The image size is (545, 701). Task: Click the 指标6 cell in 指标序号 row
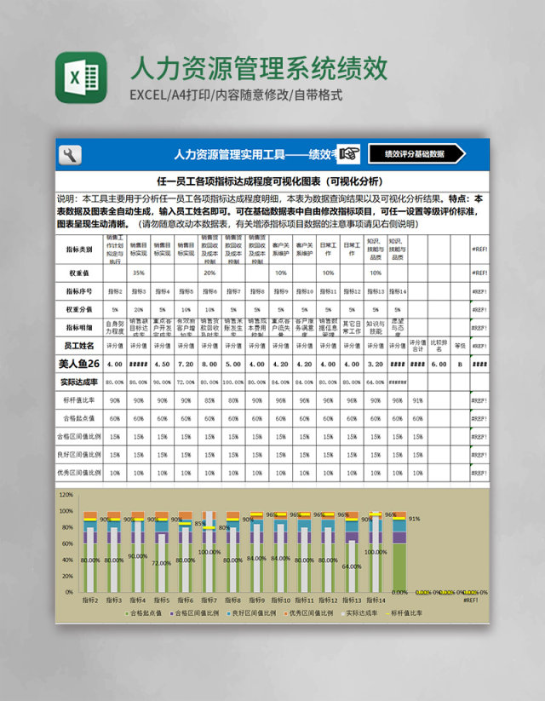(x=209, y=291)
